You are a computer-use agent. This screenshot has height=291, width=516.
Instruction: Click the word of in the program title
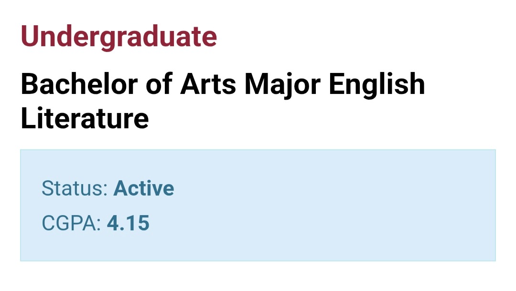coord(159,84)
